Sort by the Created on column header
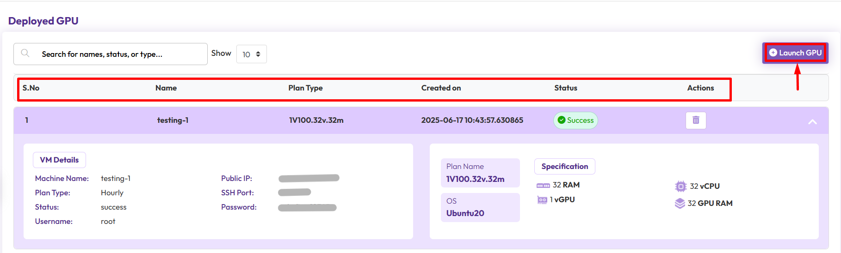 [x=440, y=88]
